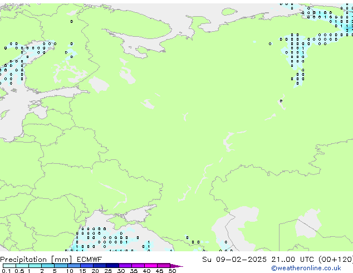The height and width of the screenshot is (273, 353).
Task: Click the '50' legend scale label
Action: point(172,271)
